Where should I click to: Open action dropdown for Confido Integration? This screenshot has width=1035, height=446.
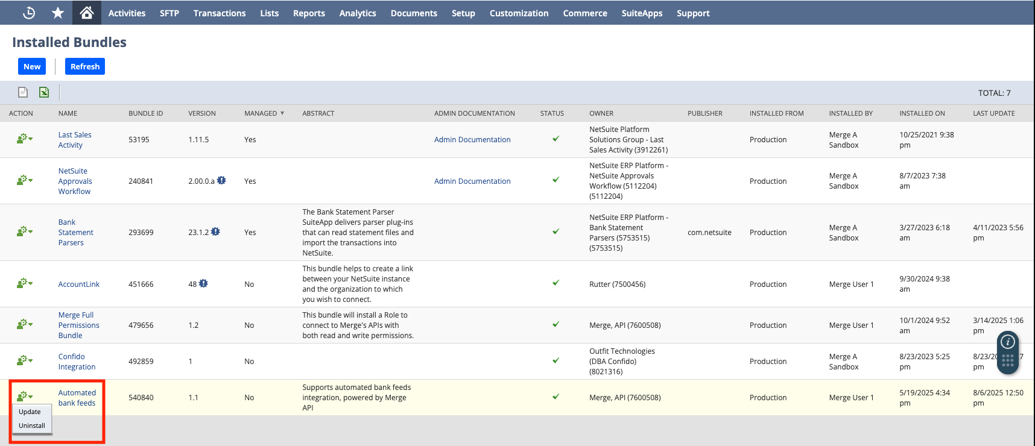24,361
